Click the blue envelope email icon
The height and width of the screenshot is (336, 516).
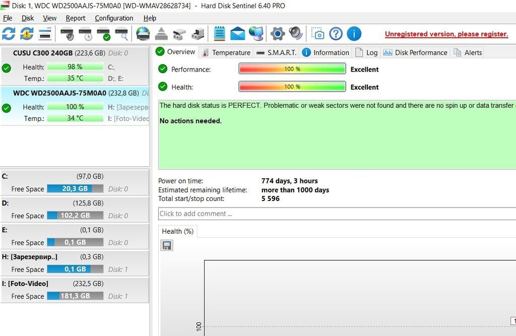click(238, 34)
